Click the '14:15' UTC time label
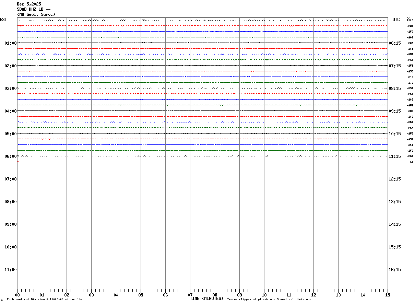 (395, 224)
